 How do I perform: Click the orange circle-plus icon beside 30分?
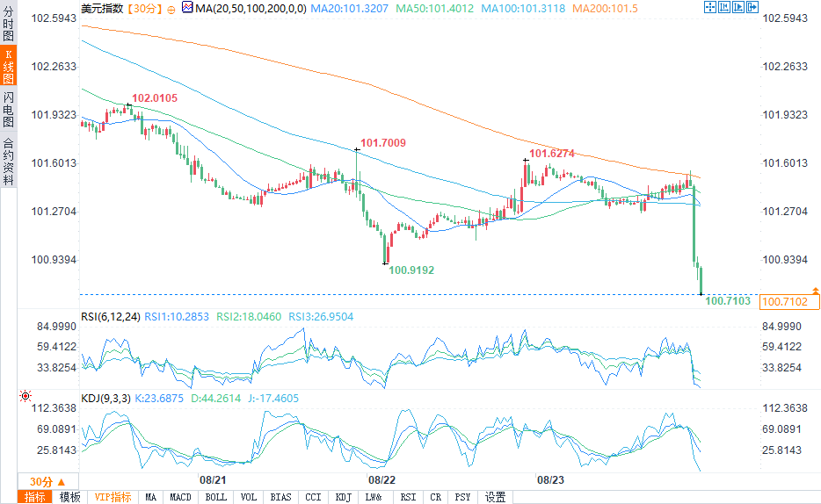pos(171,10)
